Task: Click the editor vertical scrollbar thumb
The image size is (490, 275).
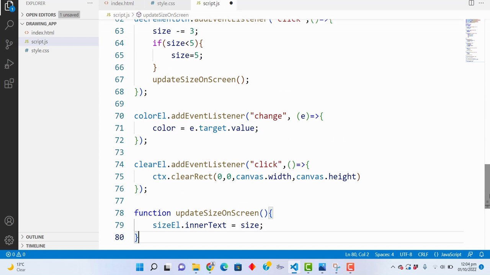Action: coord(487,186)
